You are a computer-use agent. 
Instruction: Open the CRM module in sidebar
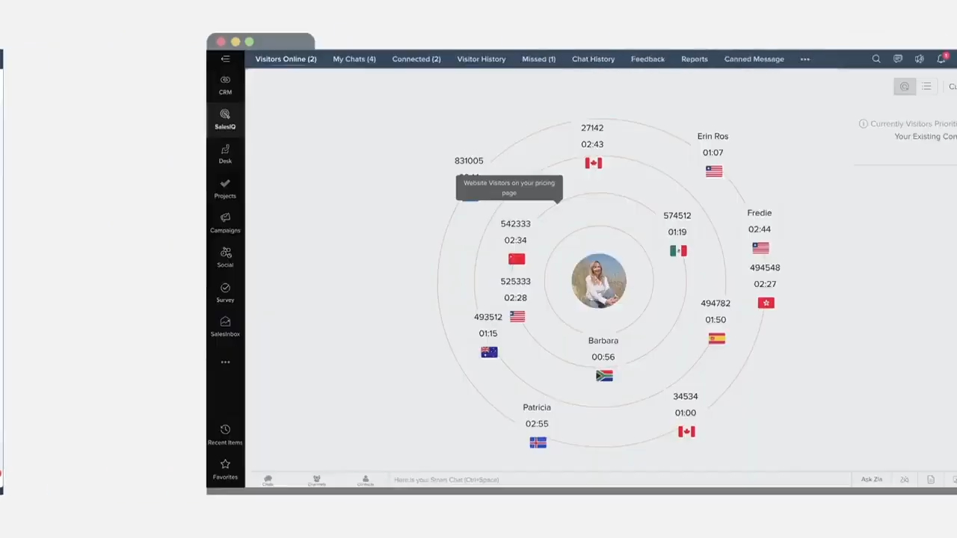tap(225, 84)
